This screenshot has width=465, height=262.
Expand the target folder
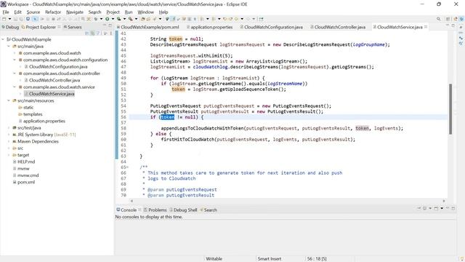(9, 155)
